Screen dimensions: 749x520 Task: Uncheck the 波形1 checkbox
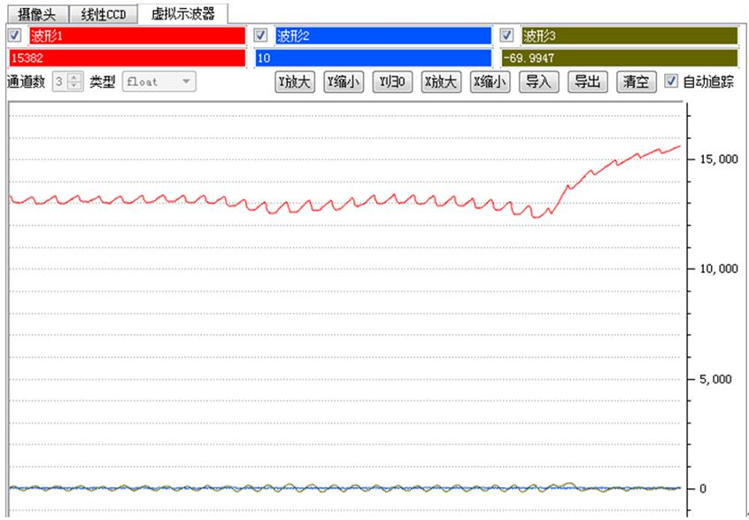[x=15, y=35]
